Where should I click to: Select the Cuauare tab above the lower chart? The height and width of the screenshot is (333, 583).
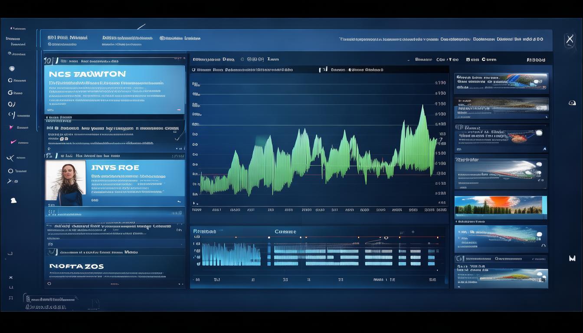[285, 232]
